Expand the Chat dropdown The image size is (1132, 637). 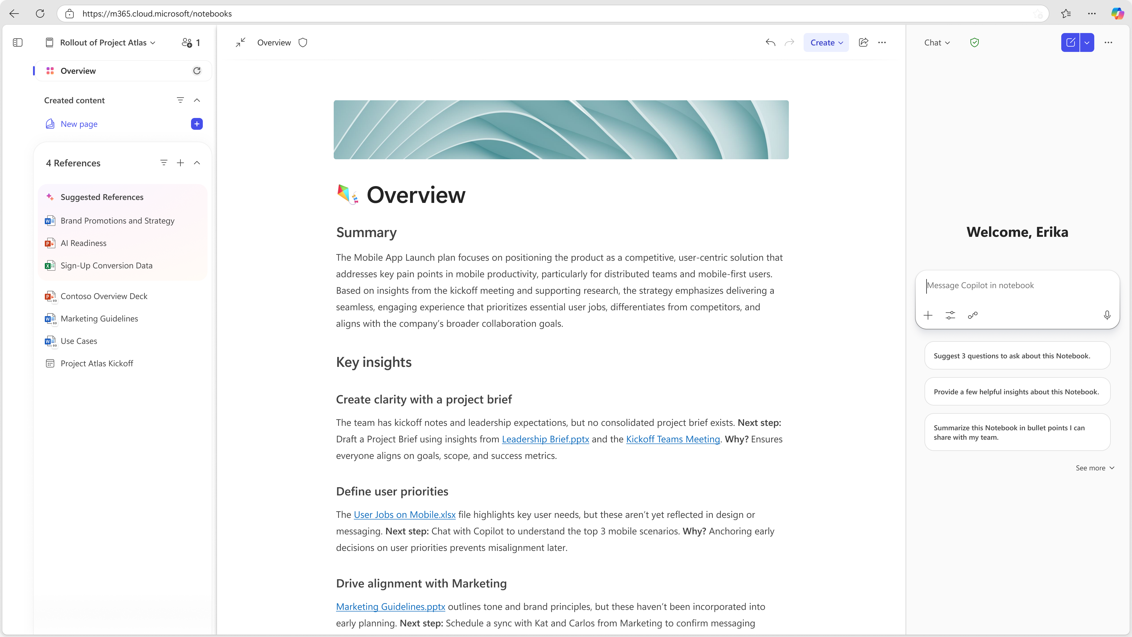pyautogui.click(x=937, y=43)
